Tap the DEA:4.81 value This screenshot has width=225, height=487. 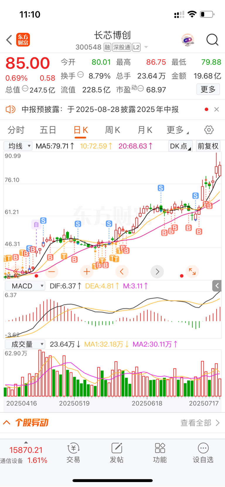[x=102, y=286]
